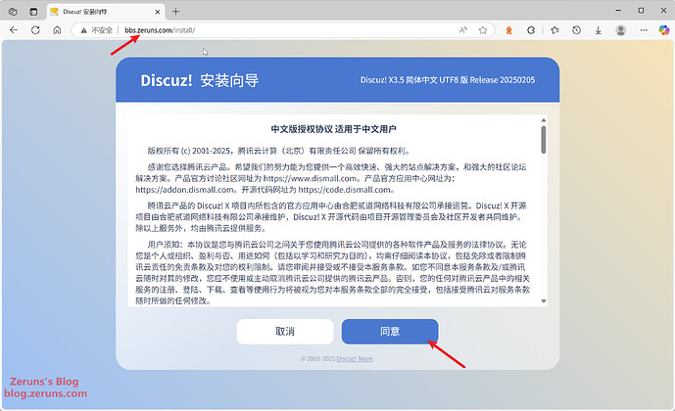Screen dimensions: 675x411
Task: Minimize the browser window
Action: 618,11
